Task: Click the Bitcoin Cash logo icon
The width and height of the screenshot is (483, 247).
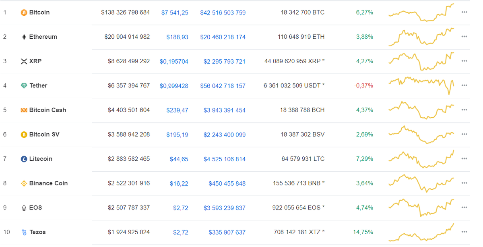Action: [x=24, y=110]
